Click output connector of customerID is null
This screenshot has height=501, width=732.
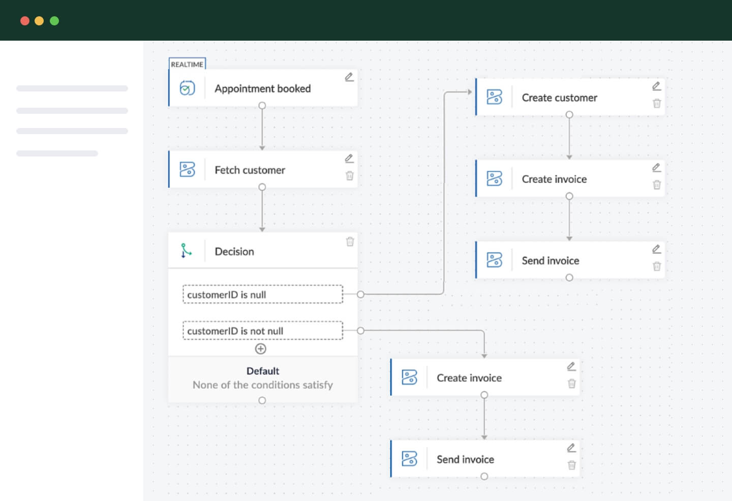pyautogui.click(x=360, y=294)
